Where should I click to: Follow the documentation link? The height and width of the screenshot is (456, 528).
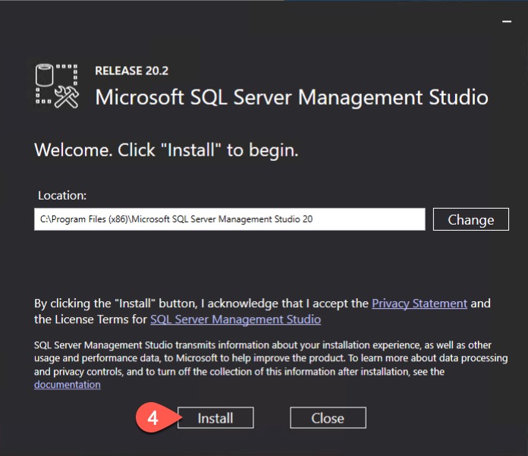pyautogui.click(x=67, y=385)
